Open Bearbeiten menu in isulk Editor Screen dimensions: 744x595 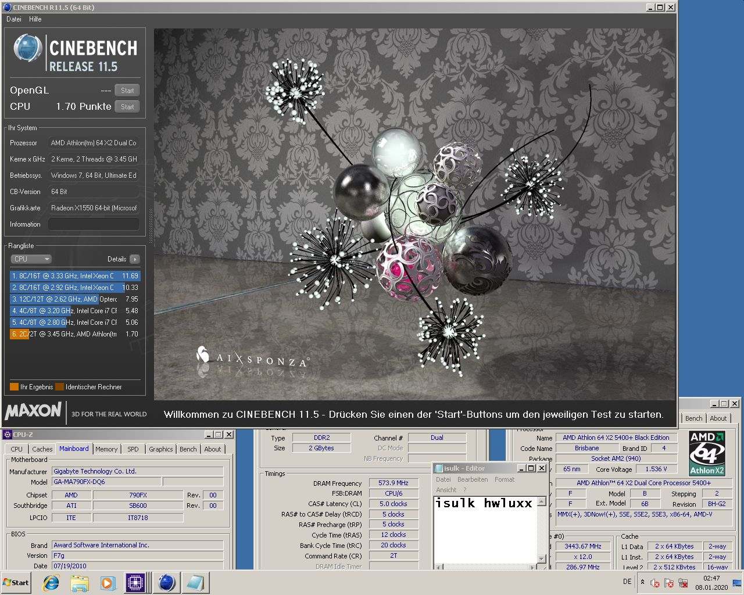(473, 479)
